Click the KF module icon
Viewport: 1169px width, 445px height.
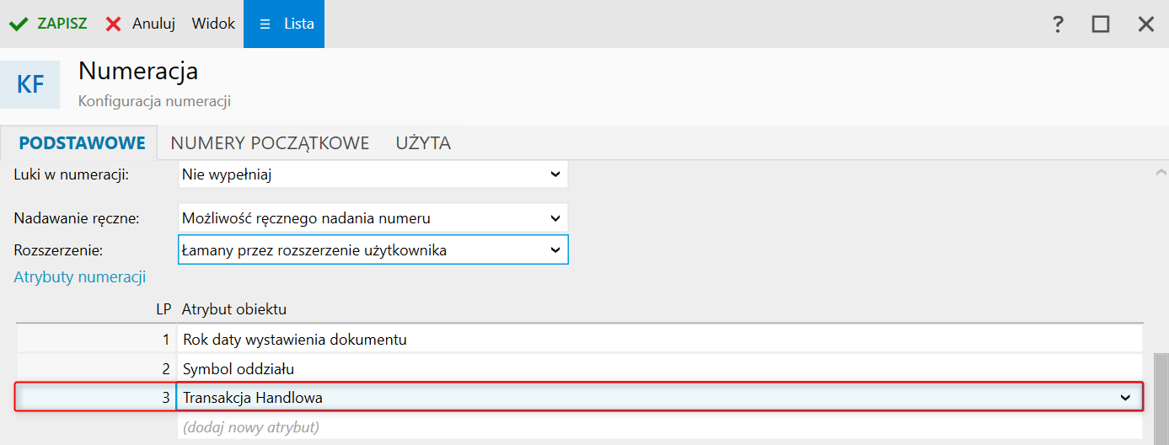(30, 84)
